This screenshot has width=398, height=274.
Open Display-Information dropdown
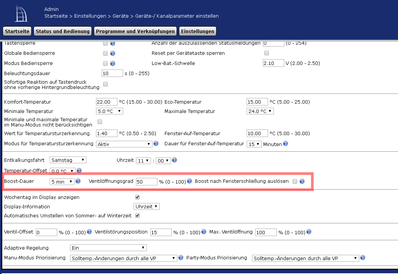coord(146,206)
